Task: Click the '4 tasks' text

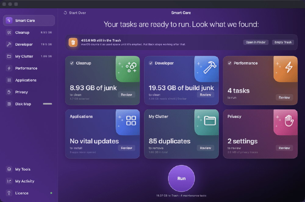Action: 239,91
